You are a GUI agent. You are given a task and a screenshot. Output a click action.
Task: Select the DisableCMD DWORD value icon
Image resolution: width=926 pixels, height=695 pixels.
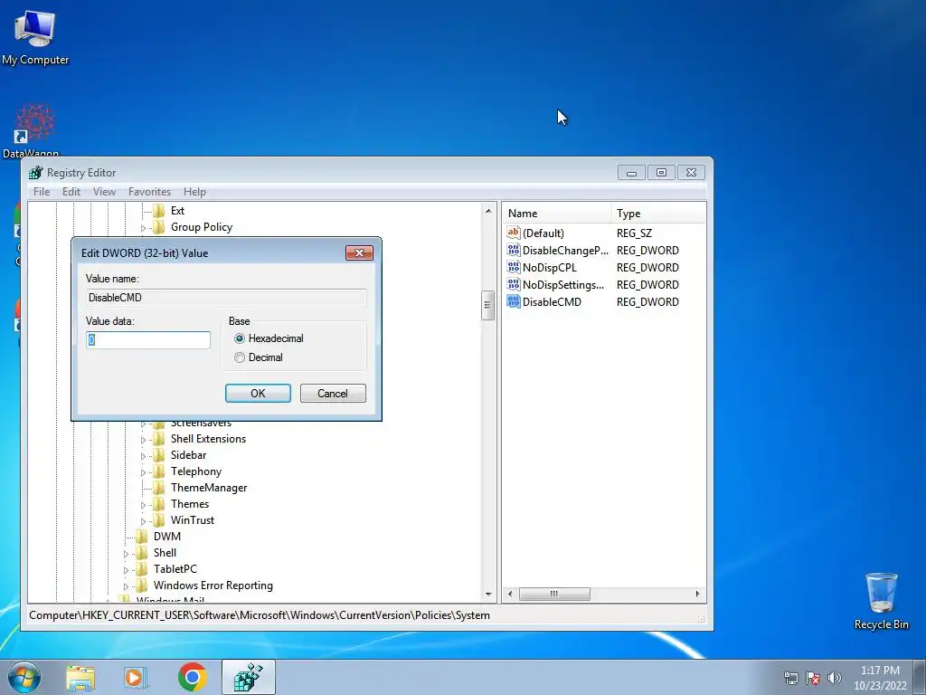click(x=514, y=301)
